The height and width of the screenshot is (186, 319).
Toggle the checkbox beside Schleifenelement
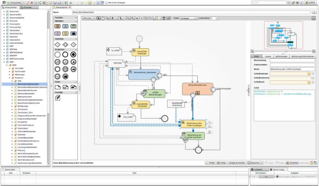(313, 78)
